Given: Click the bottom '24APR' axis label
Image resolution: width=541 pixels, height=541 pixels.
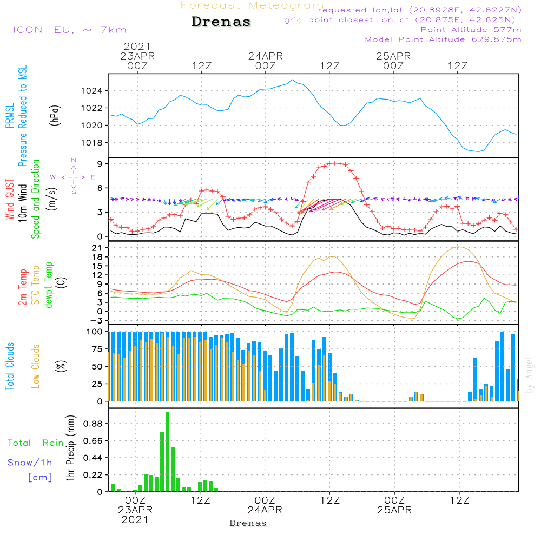Looking at the screenshot, I should point(265,510).
